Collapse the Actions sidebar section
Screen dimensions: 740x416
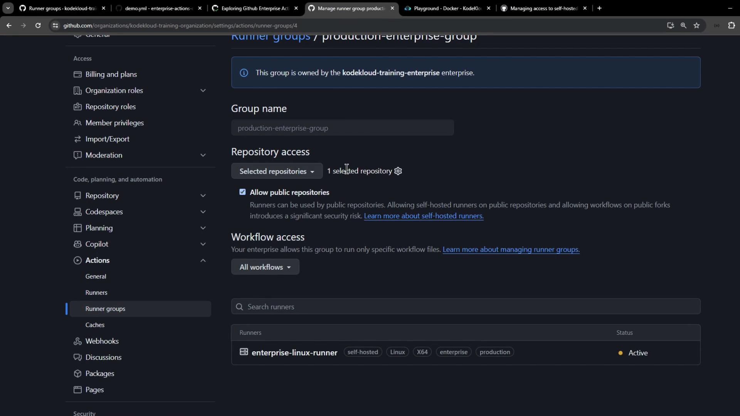tap(203, 260)
